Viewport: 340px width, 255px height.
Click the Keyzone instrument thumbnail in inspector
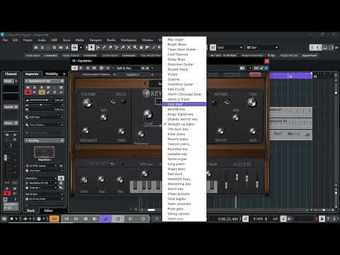45,152
